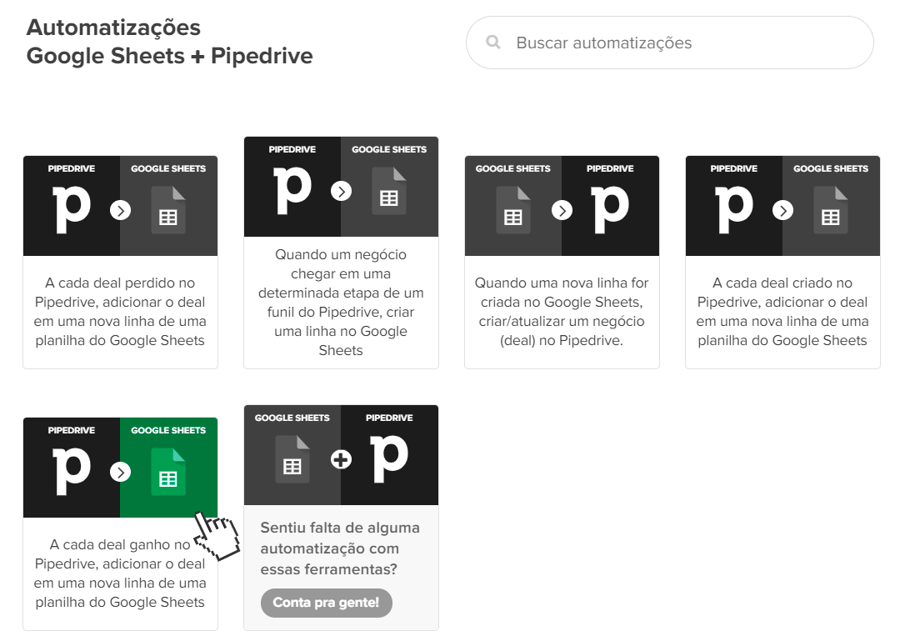Click arrow icon on 'deal ganho' card

pyautogui.click(x=121, y=472)
